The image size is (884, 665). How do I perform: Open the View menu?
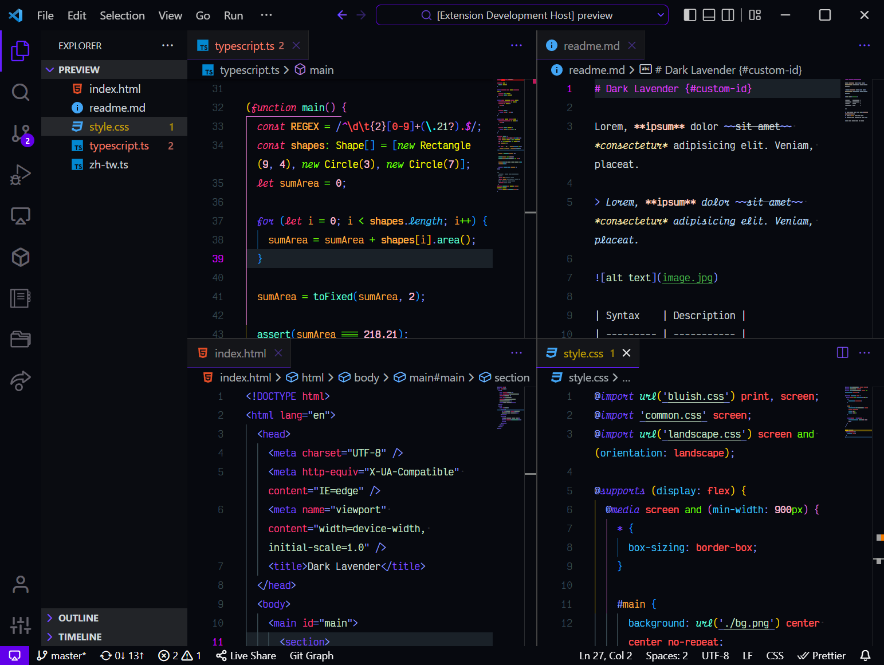coord(170,15)
